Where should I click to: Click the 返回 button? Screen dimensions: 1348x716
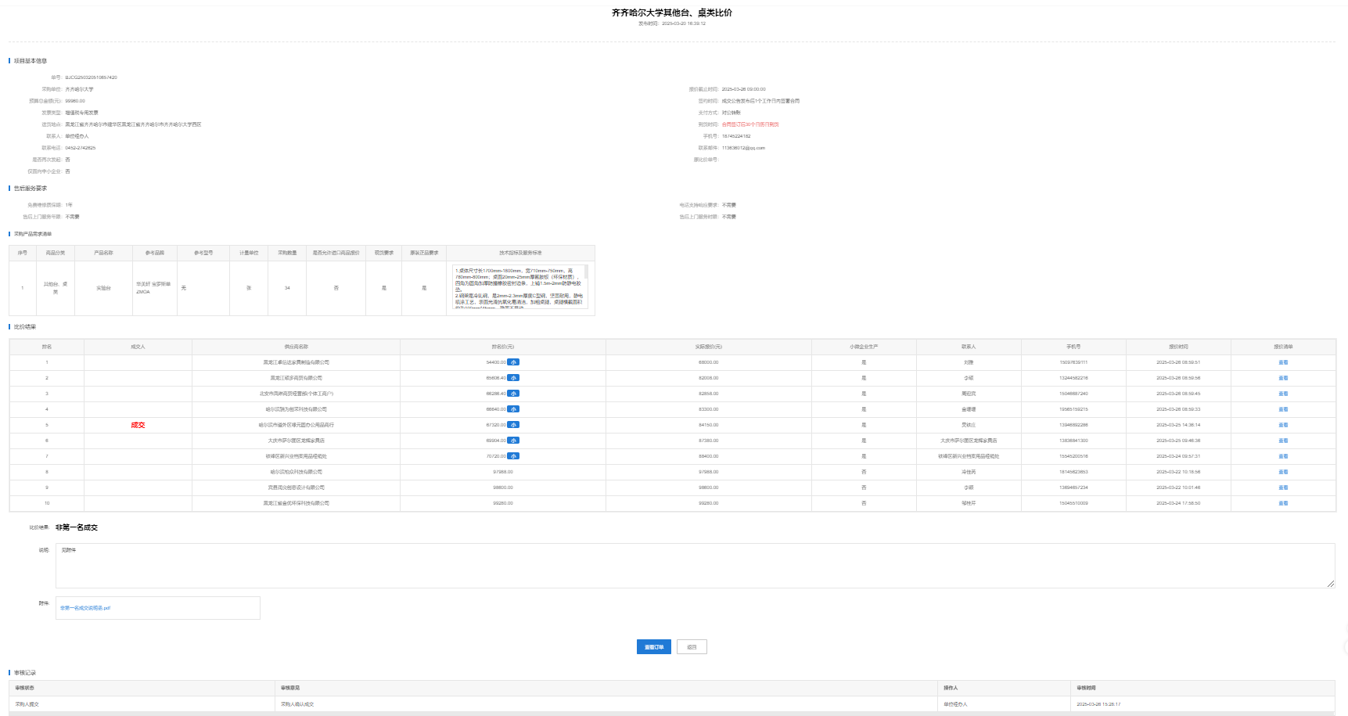click(692, 647)
